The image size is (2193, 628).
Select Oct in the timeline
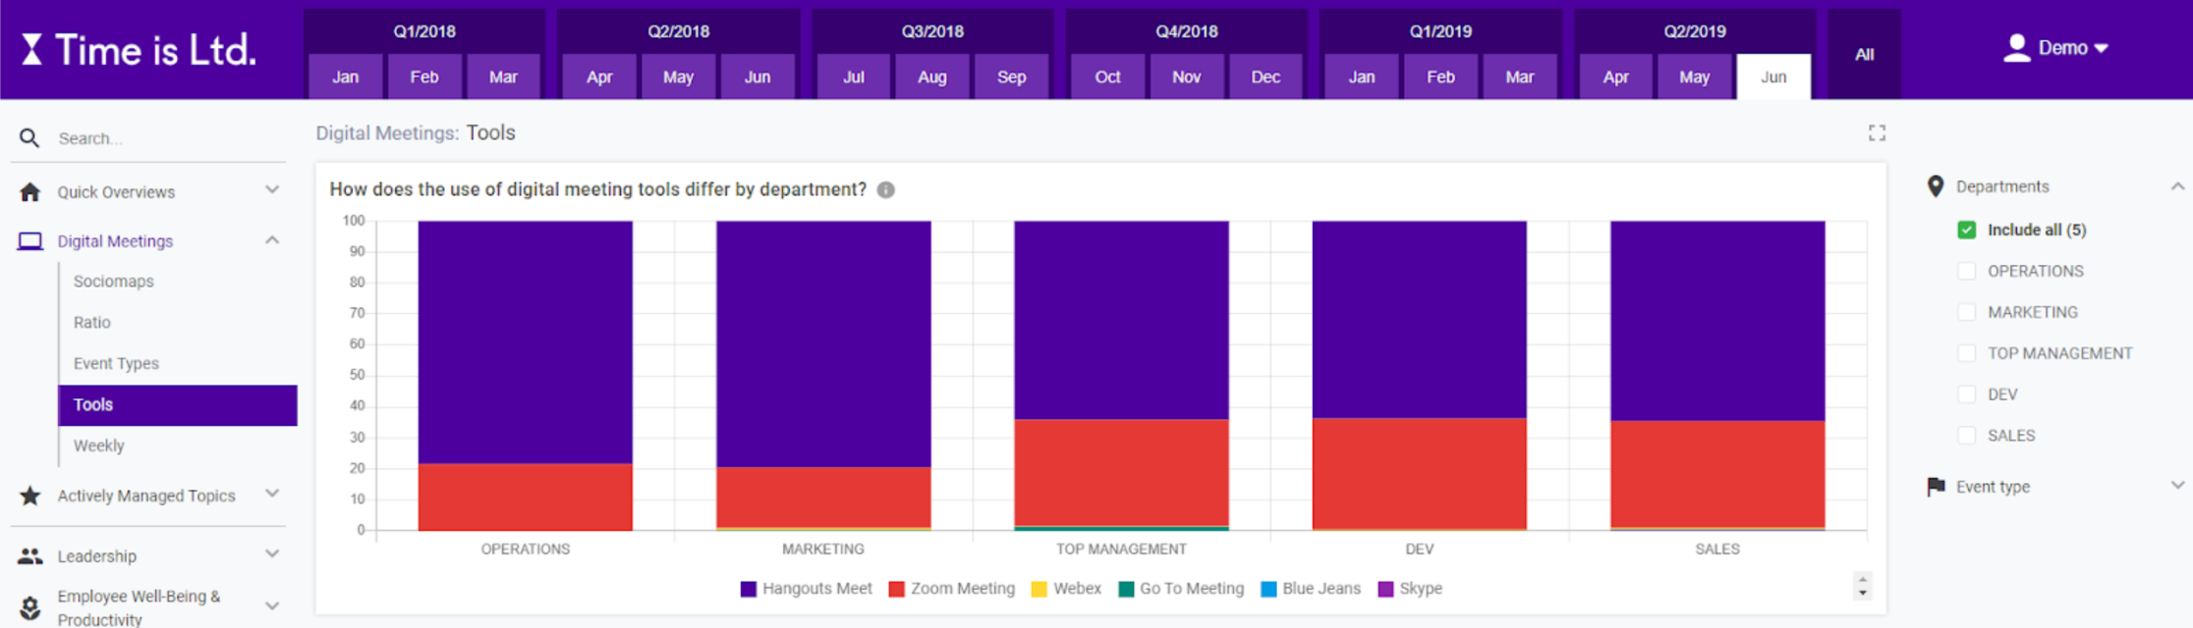tap(1107, 77)
